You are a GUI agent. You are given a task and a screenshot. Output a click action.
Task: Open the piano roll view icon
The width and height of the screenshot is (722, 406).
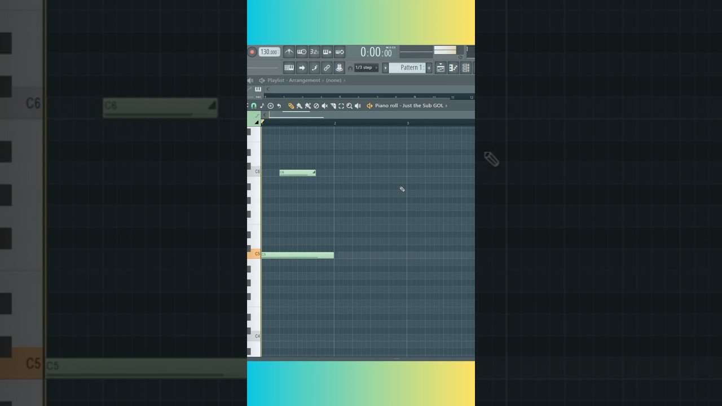[453, 68]
